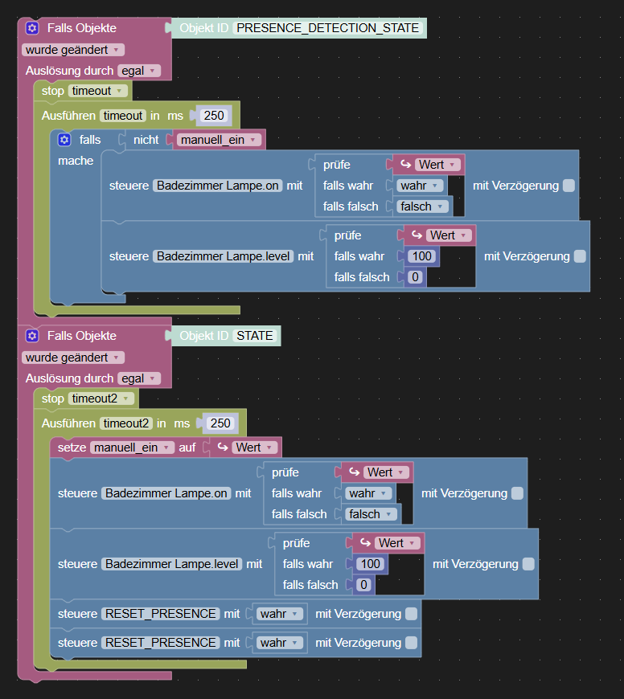The image size is (624, 699).
Task: Tick 'mit Verzögerung' for Lampe.level inside falls block
Action: 580,256
